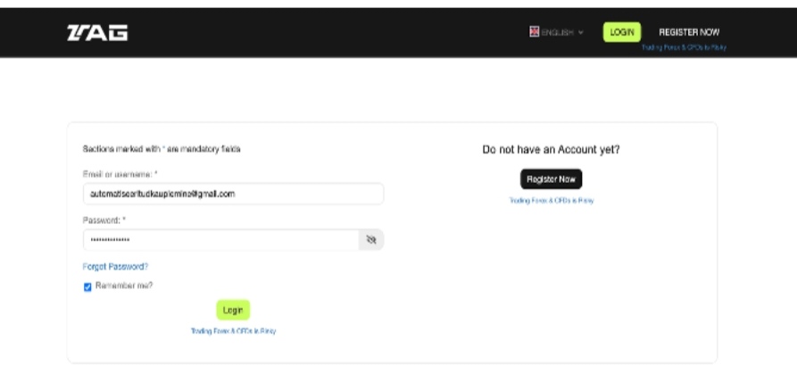Screen dimensions: 797x365
Task: Click the black Register Now button
Action: [551, 179]
